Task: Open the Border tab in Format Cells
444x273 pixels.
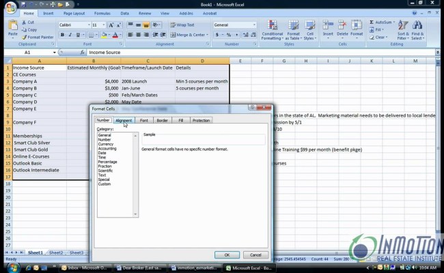Action: click(163, 120)
